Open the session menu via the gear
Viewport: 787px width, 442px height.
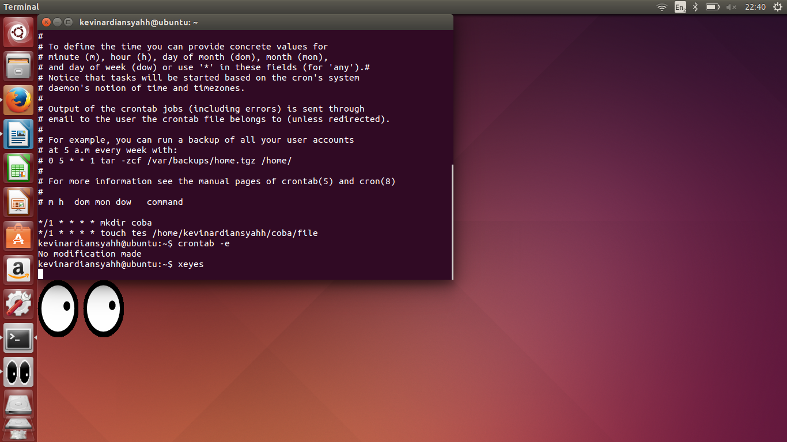click(779, 7)
